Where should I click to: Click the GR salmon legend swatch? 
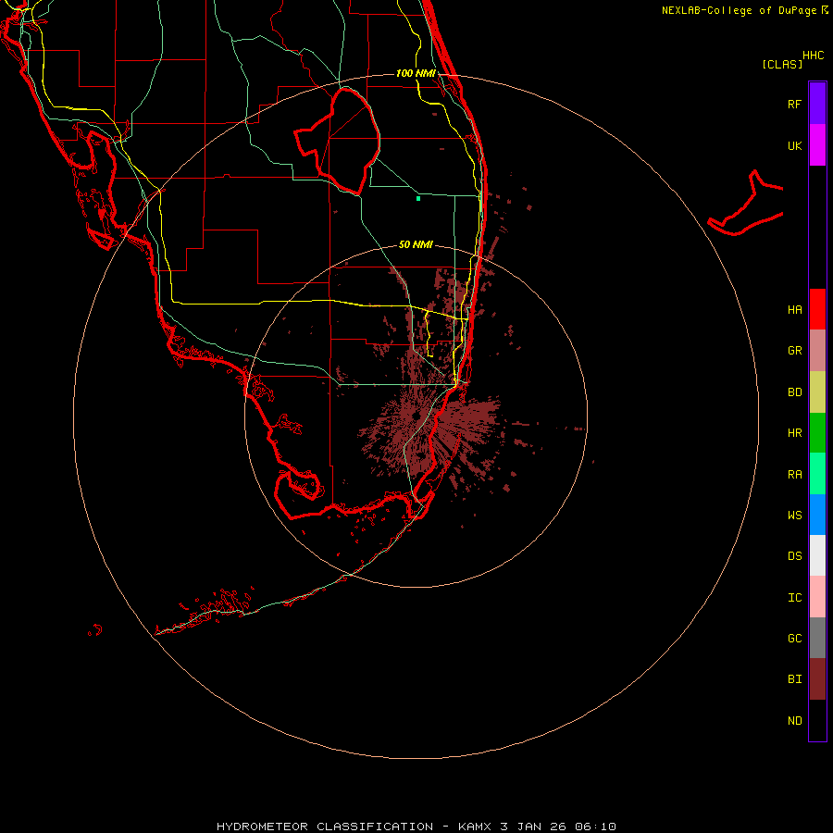pyautogui.click(x=817, y=351)
